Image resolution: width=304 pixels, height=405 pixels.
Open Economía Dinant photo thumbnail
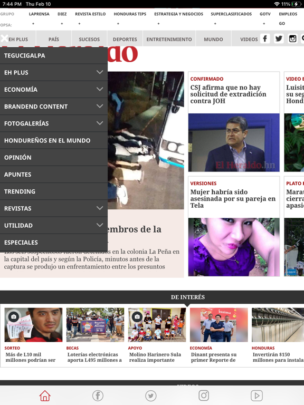click(218, 325)
